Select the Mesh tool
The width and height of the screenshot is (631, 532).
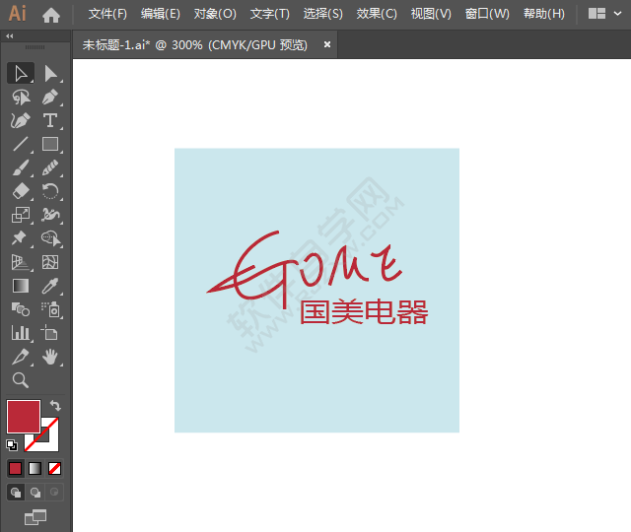click(50, 262)
